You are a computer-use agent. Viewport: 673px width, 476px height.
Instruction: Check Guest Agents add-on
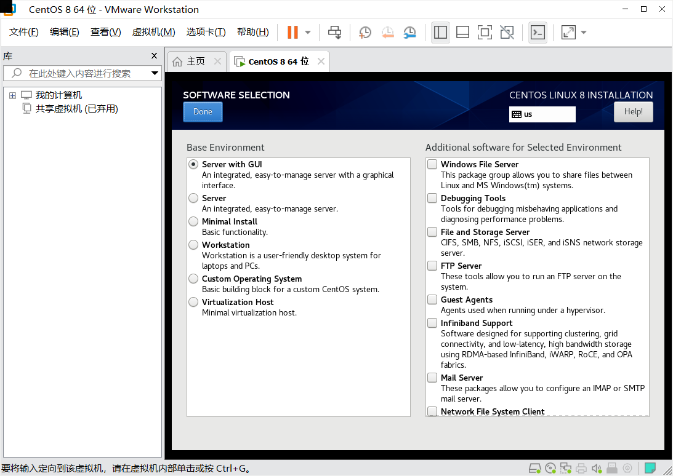pyautogui.click(x=432, y=299)
